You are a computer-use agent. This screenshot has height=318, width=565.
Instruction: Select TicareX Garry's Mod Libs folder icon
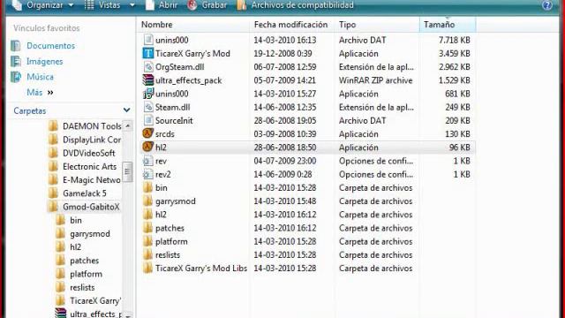(147, 268)
